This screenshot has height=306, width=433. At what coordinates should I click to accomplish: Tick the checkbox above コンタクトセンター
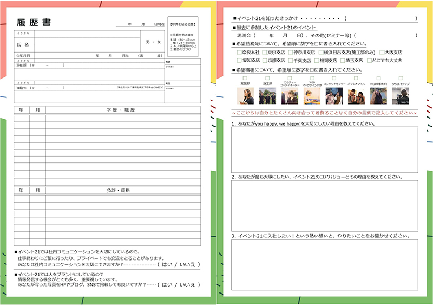pos(334,78)
